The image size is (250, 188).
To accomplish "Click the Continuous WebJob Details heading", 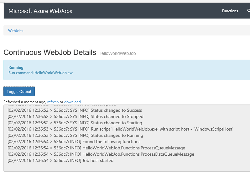I will tap(50, 52).
